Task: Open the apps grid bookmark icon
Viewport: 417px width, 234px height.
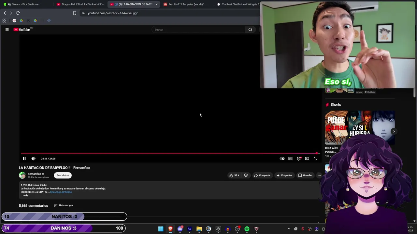Action: 4,20
